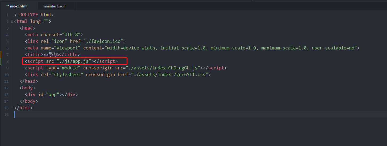Screen dimensions: 387x146
Task: Collapse the html block fold marker on line 2
Action: tap(12, 22)
